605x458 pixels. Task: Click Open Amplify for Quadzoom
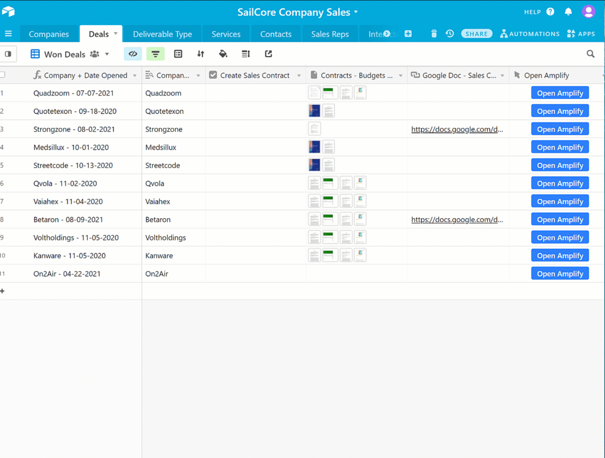click(560, 93)
